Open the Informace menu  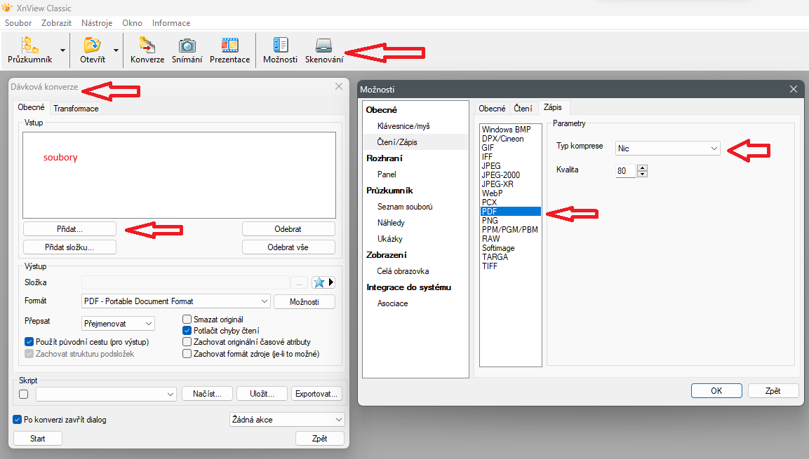171,23
